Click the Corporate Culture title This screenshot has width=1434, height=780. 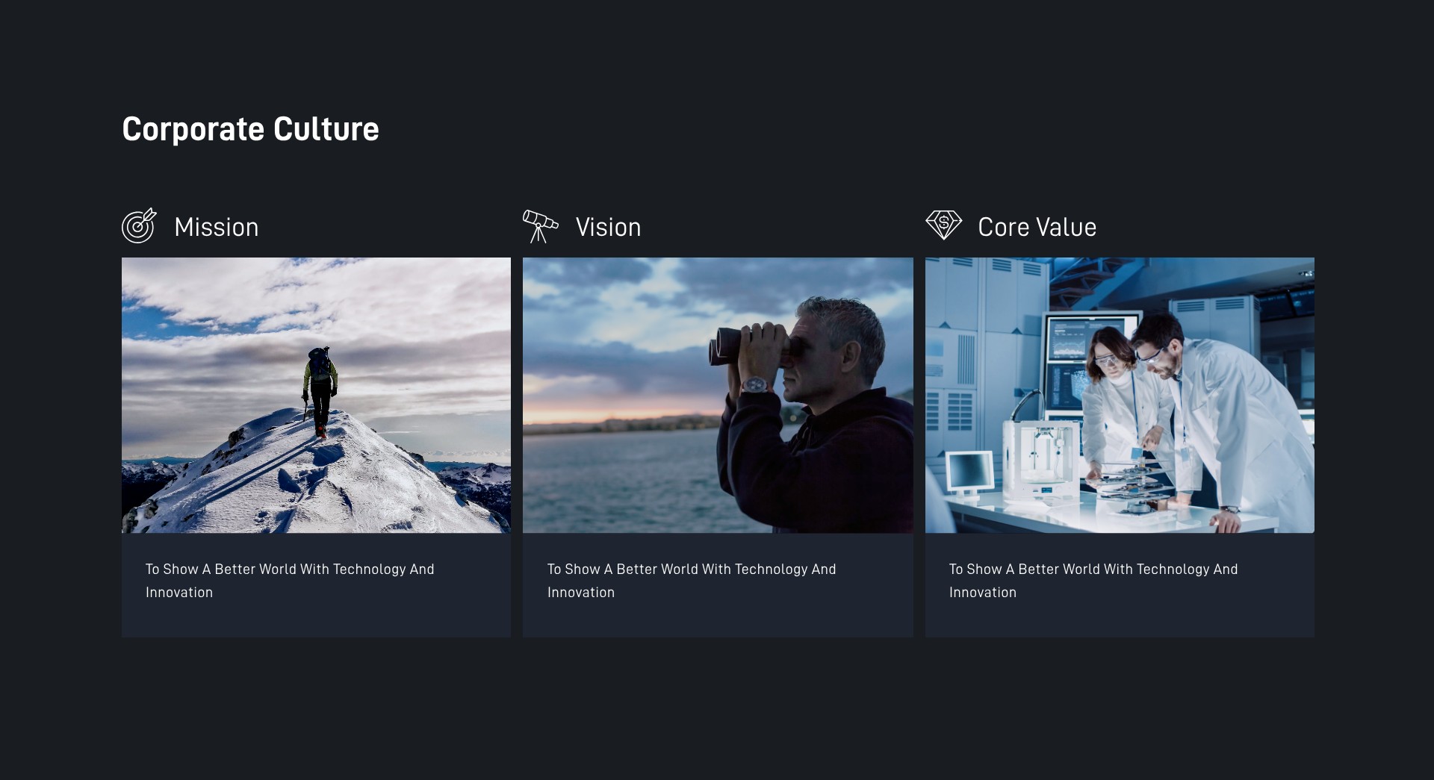250,129
